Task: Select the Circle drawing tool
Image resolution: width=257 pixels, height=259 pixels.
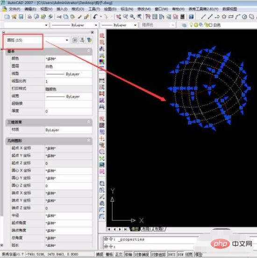Action: point(244,17)
